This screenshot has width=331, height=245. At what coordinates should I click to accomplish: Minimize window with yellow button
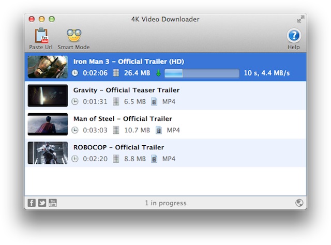(x=42, y=19)
